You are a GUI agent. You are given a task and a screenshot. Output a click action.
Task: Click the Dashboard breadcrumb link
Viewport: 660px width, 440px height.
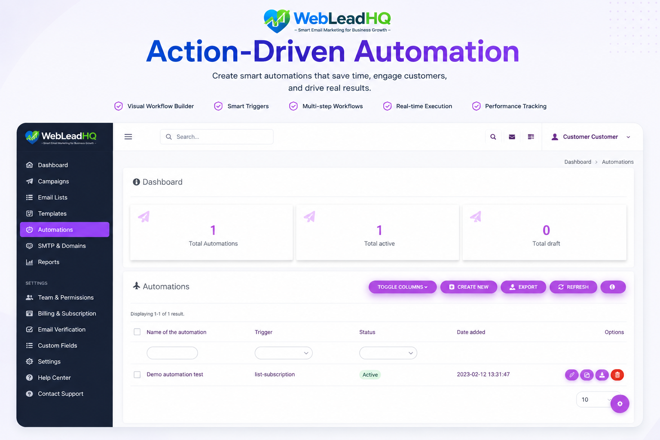click(x=577, y=162)
